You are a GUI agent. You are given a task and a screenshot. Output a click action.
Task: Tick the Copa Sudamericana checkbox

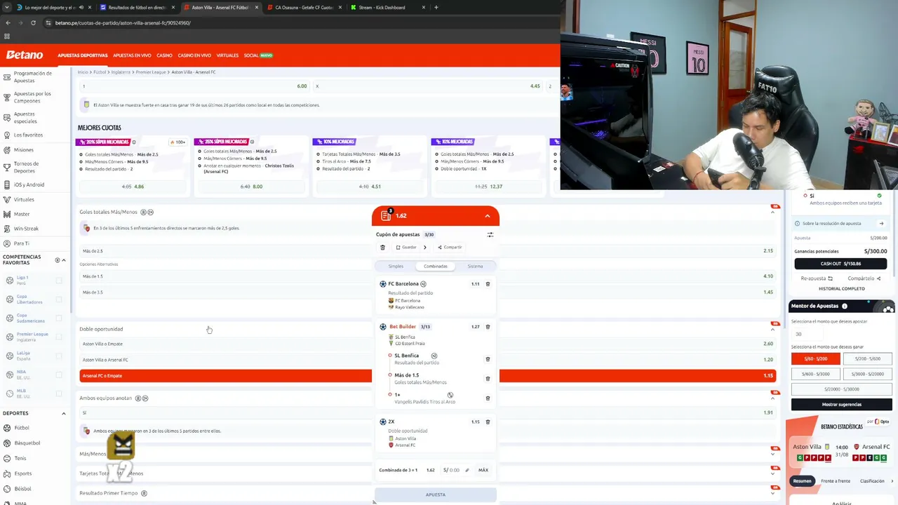click(59, 318)
